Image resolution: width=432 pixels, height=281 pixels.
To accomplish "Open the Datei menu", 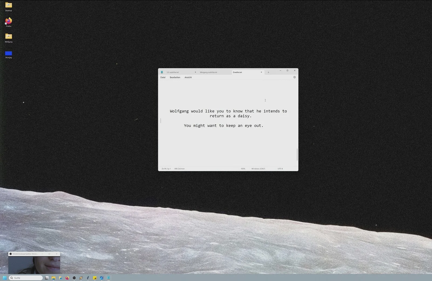I will tap(163, 77).
